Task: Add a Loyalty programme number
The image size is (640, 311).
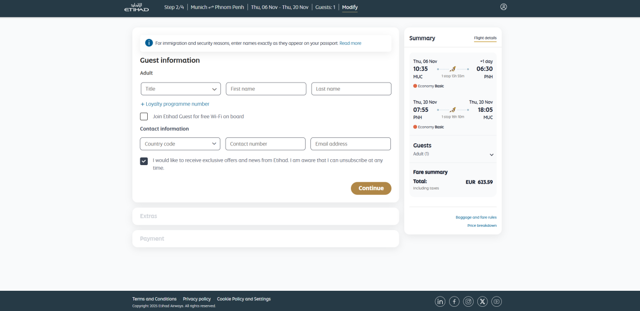Action: (175, 104)
